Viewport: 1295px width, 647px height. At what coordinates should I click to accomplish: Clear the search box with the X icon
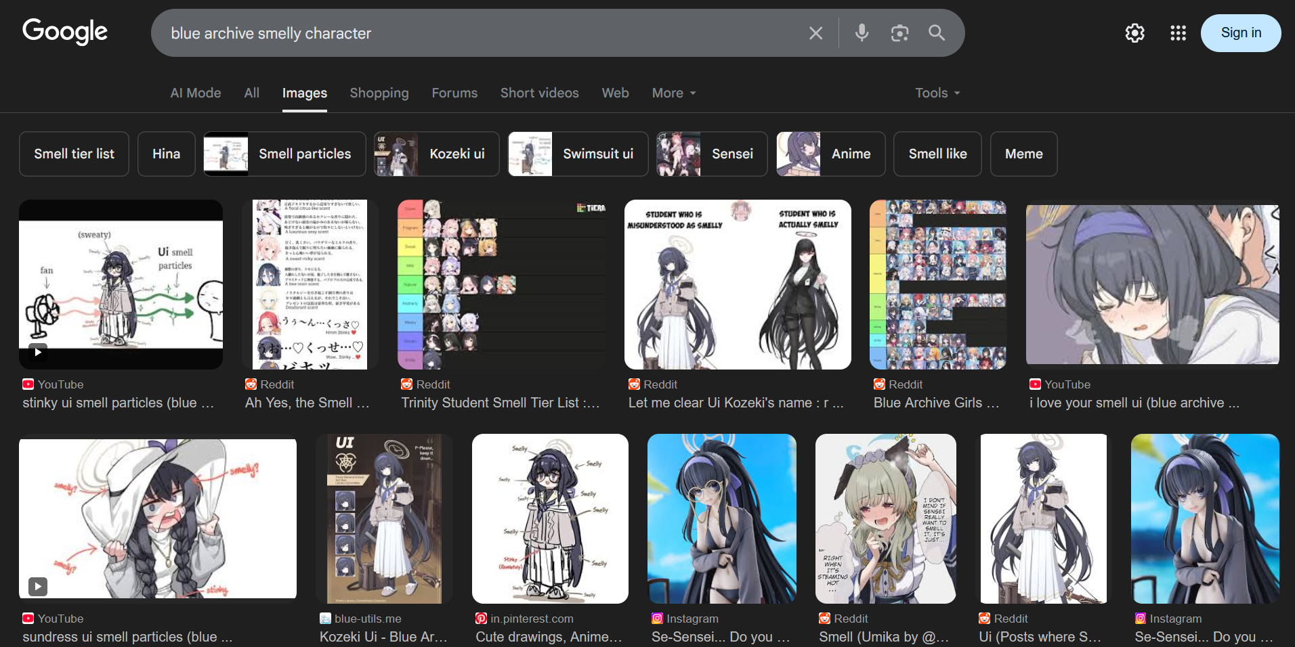pos(815,33)
